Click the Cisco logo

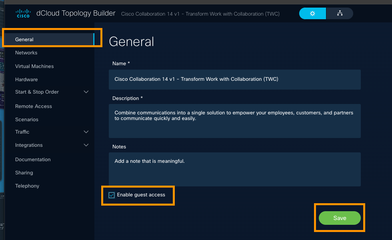coord(23,14)
